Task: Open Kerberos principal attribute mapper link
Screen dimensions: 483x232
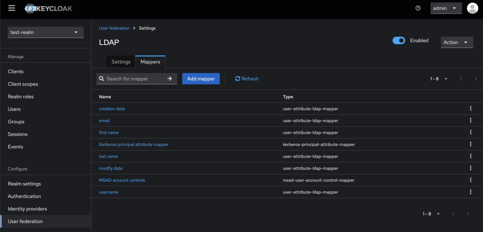Action: tap(134, 144)
